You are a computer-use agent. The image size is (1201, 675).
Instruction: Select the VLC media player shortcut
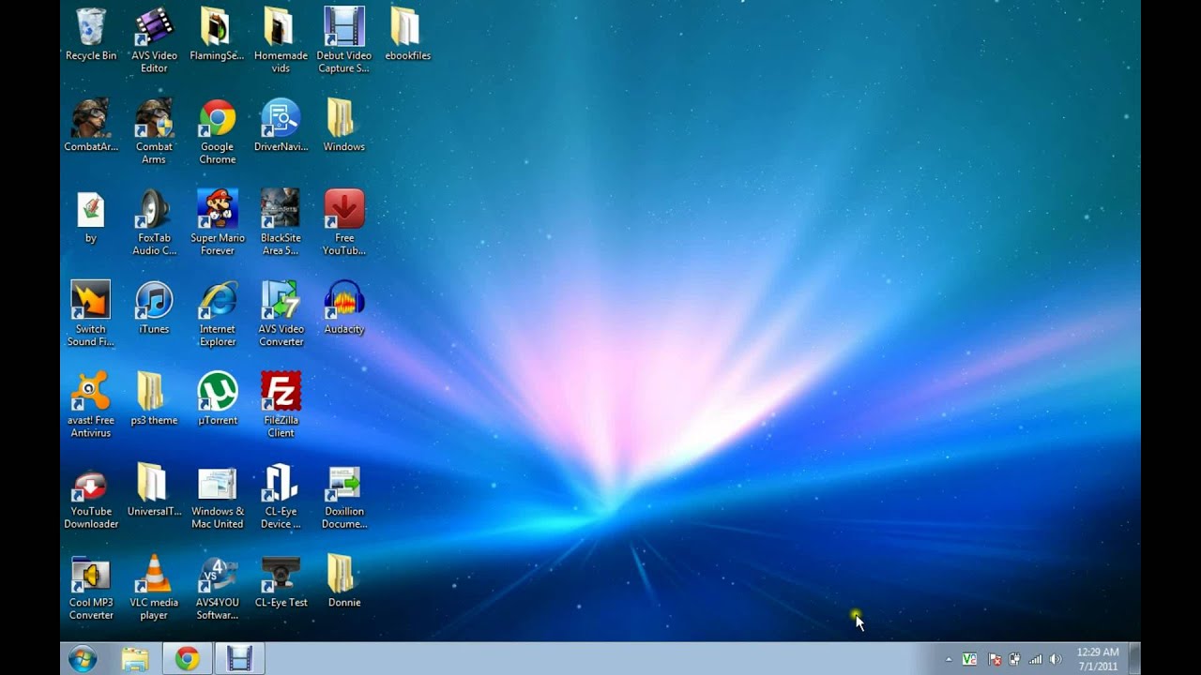[x=154, y=587]
